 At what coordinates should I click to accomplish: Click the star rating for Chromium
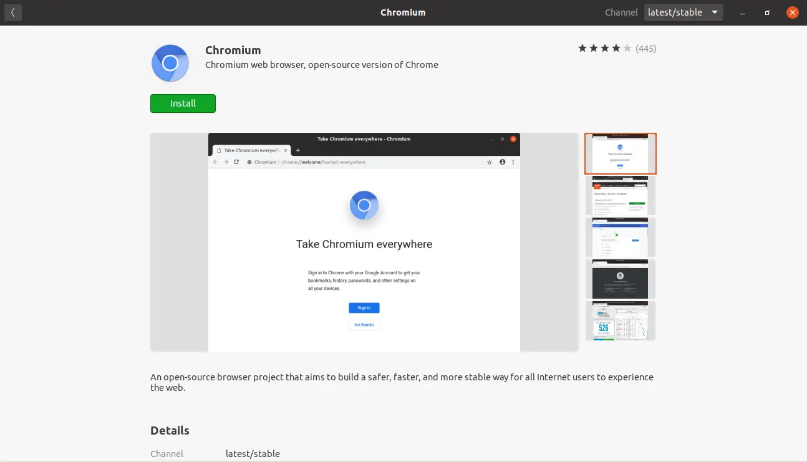click(x=604, y=48)
